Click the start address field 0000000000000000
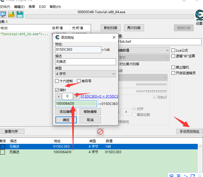Image resolution: width=203 pixels, height=177 pixels. coord(143,84)
